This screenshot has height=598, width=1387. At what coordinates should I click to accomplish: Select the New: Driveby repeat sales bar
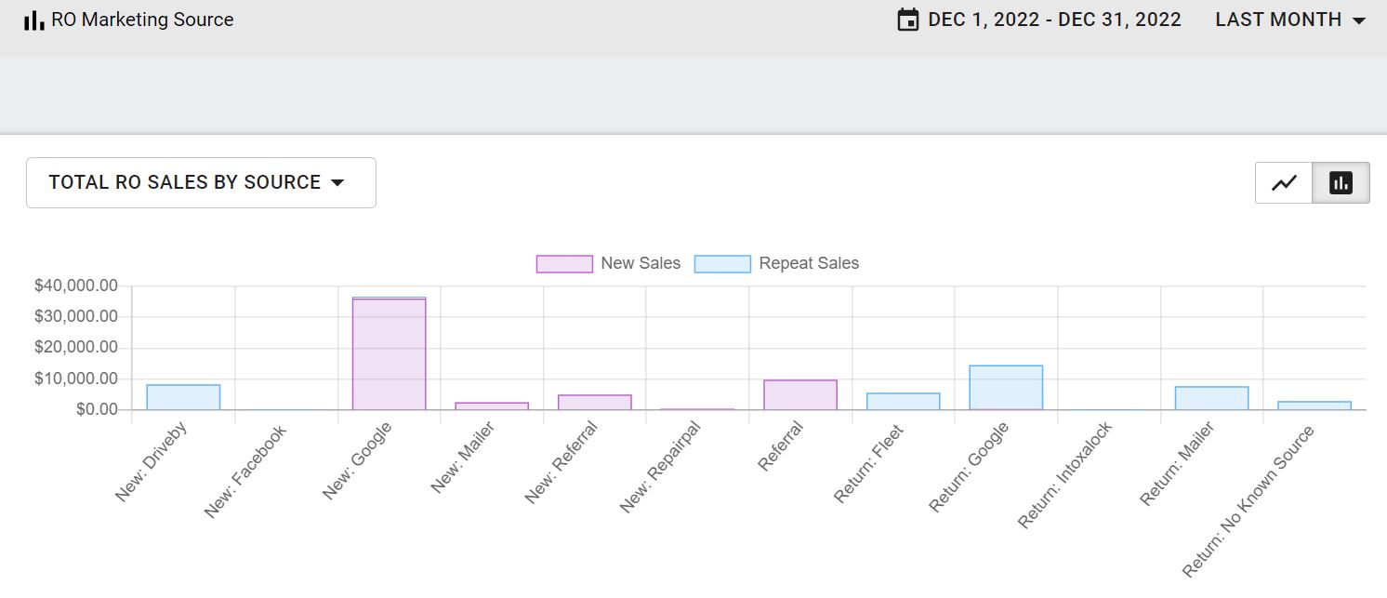[183, 397]
